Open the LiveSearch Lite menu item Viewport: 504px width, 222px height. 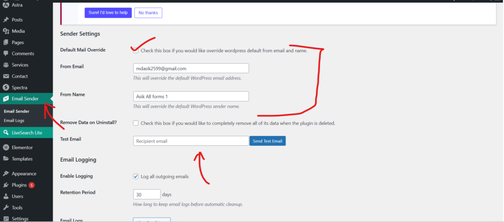[x=27, y=133]
